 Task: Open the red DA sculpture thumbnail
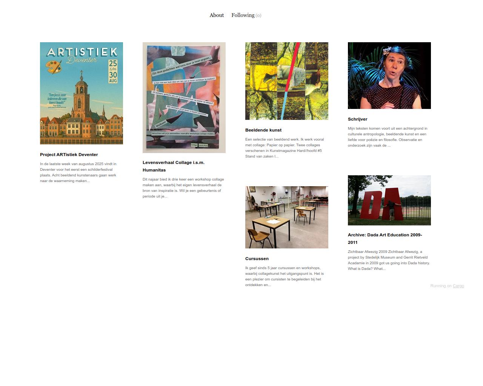click(x=389, y=200)
